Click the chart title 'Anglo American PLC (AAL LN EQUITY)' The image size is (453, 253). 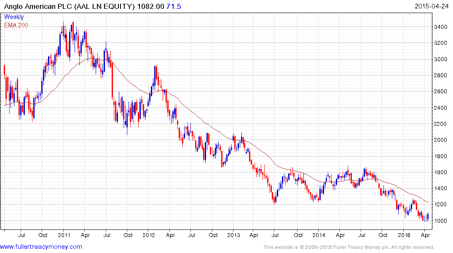(70, 6)
